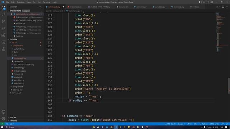Image resolution: width=230 pixels, height=129 pixels.
Task: Switch to the linkcomp.py editor tab
Action: 178,7
